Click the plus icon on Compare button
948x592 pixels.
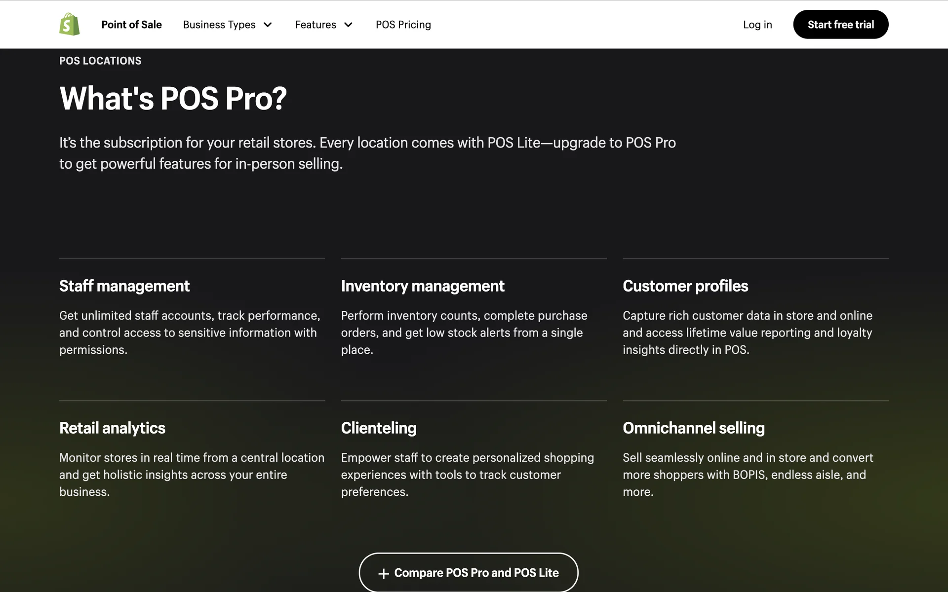(383, 573)
